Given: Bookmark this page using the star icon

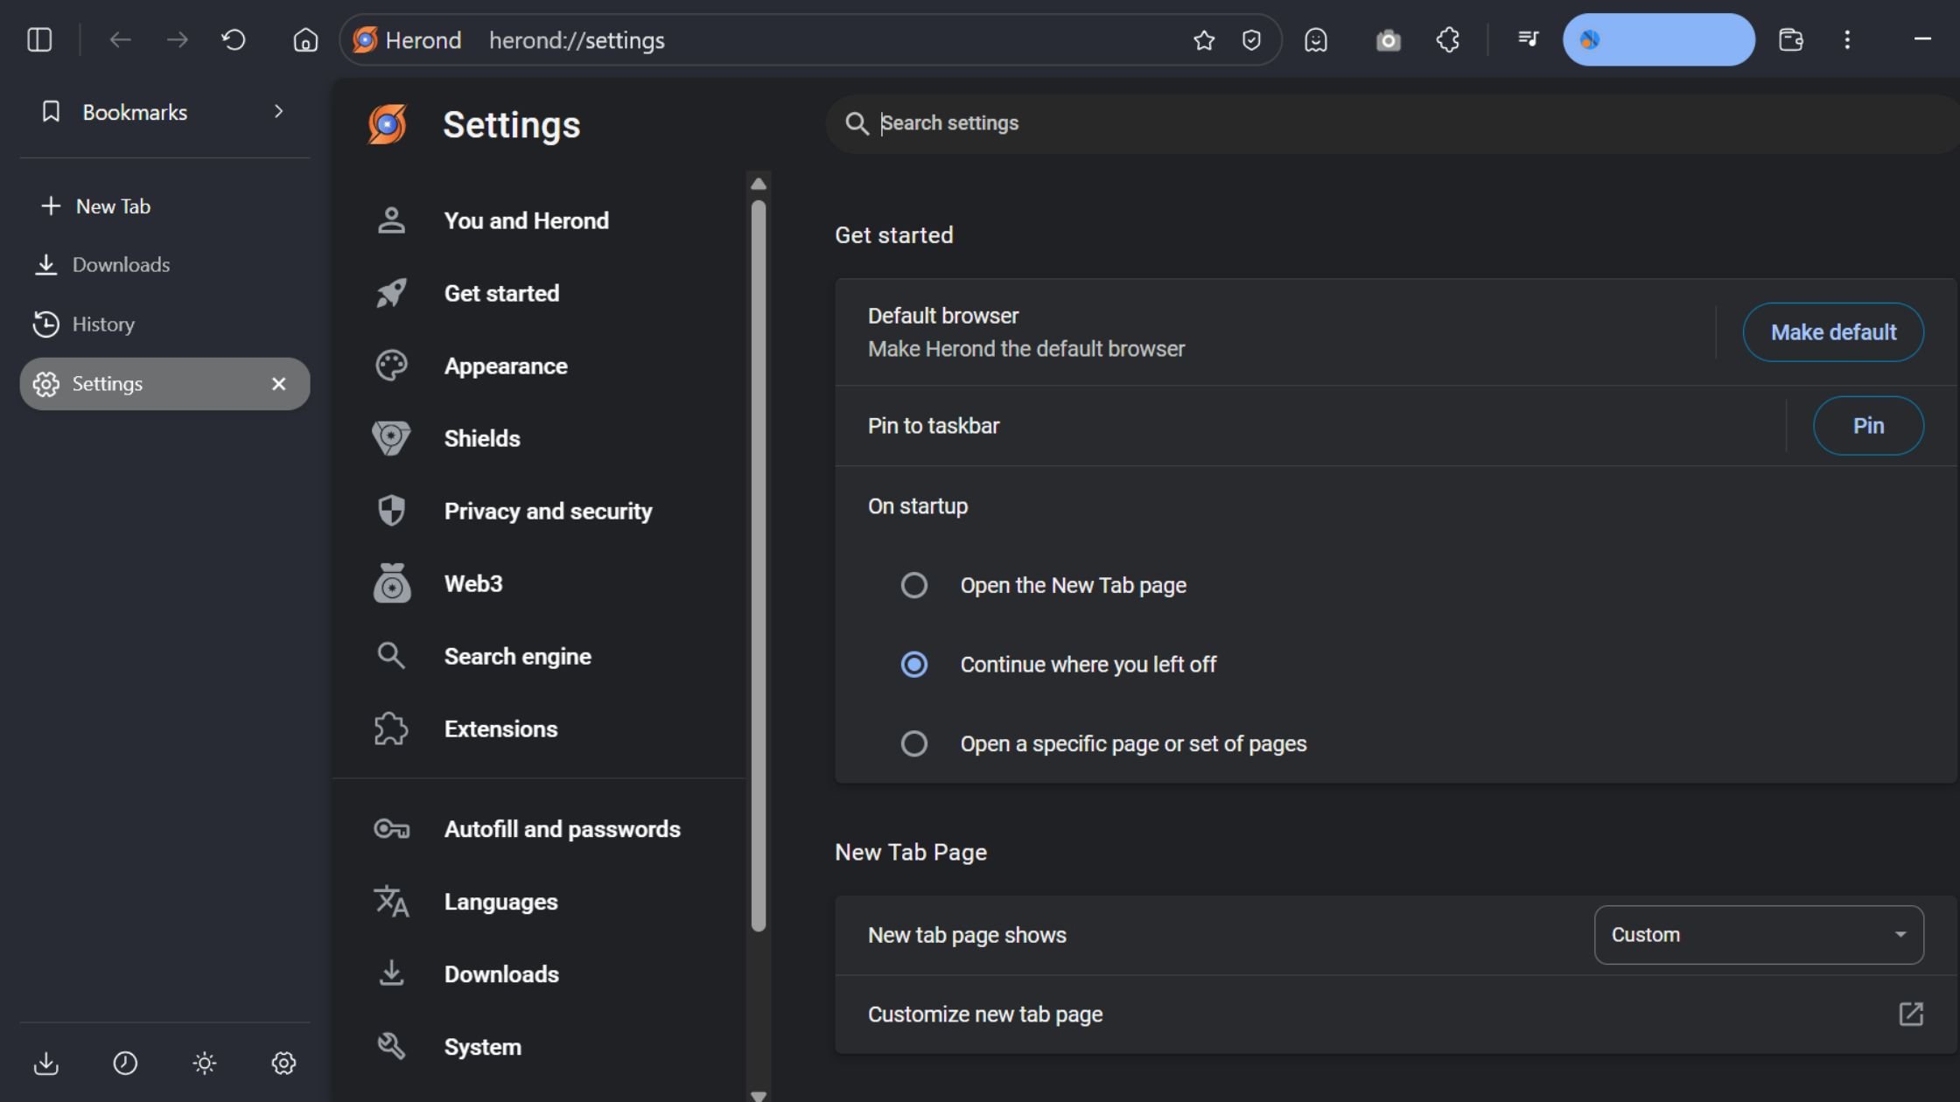Looking at the screenshot, I should [x=1205, y=39].
